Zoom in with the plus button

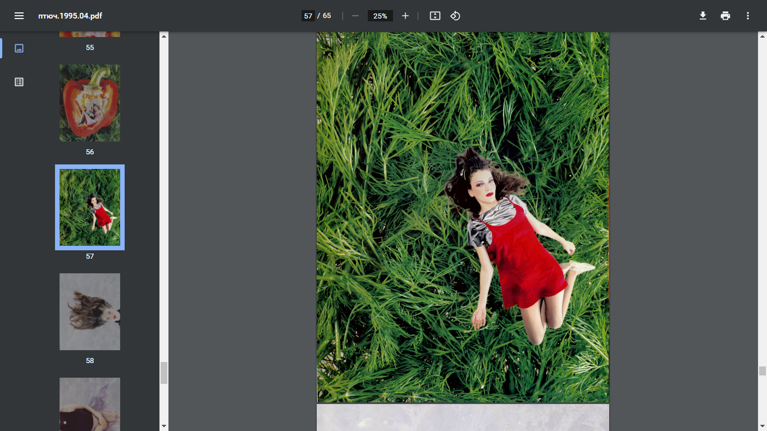pos(405,16)
